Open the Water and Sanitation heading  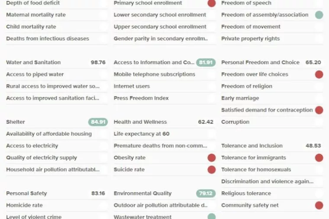click(x=33, y=62)
